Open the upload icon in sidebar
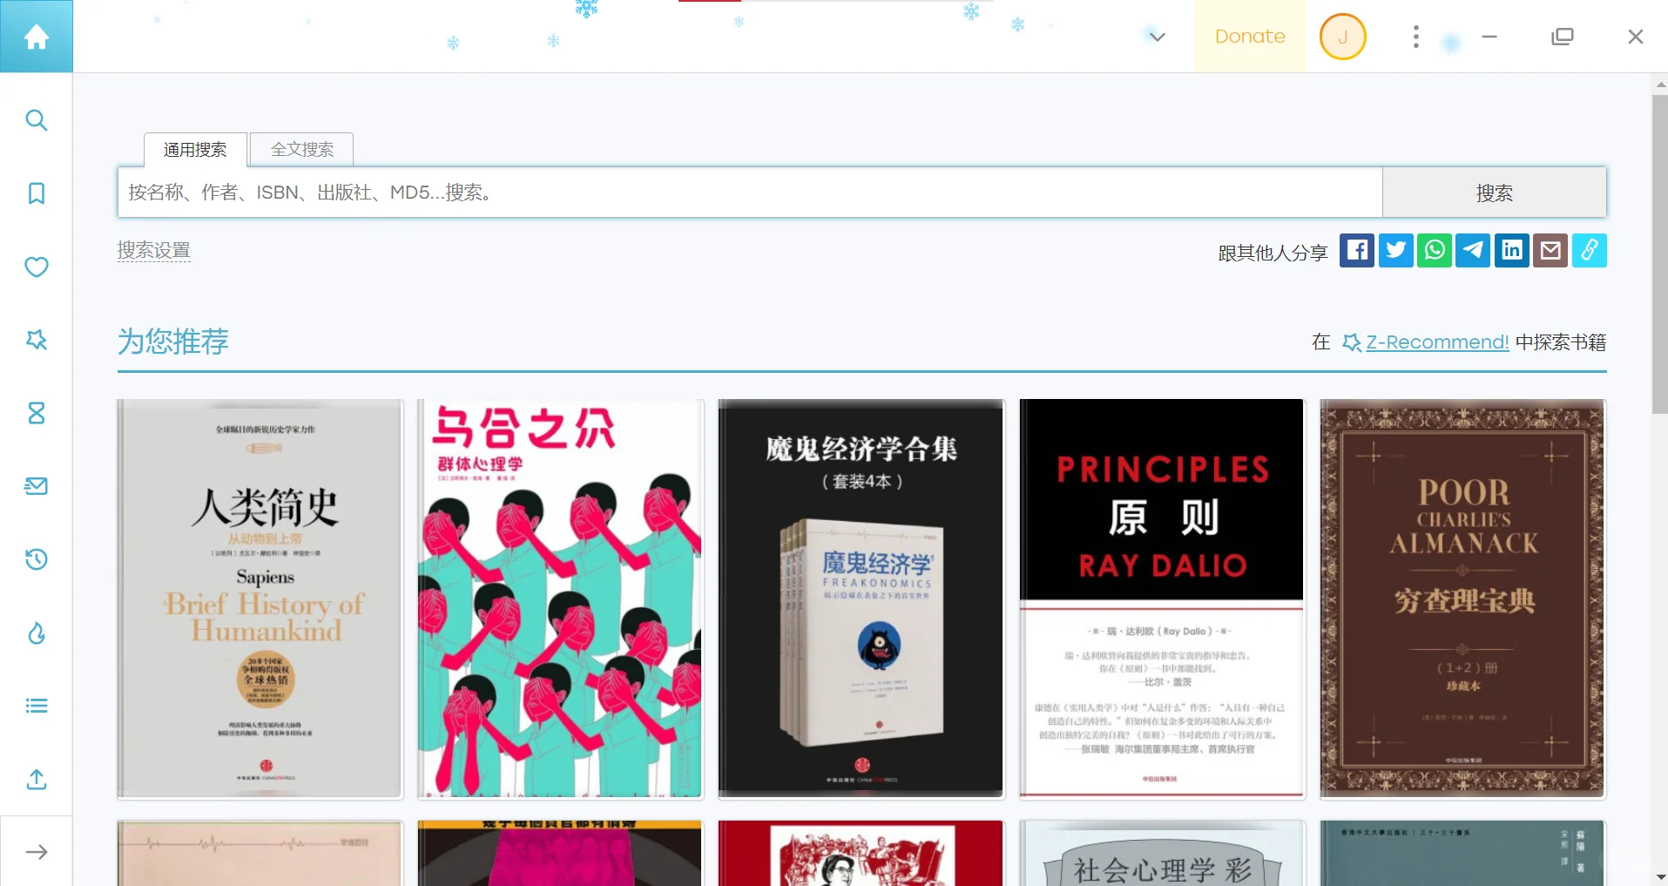 36,779
